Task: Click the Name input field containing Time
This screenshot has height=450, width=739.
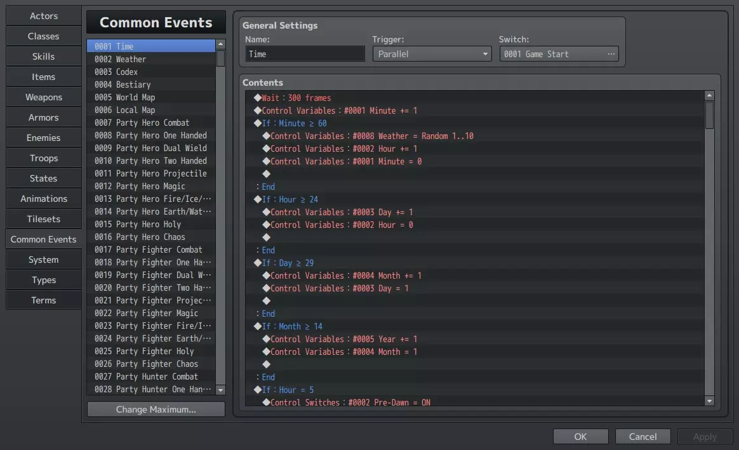Action: coord(305,54)
